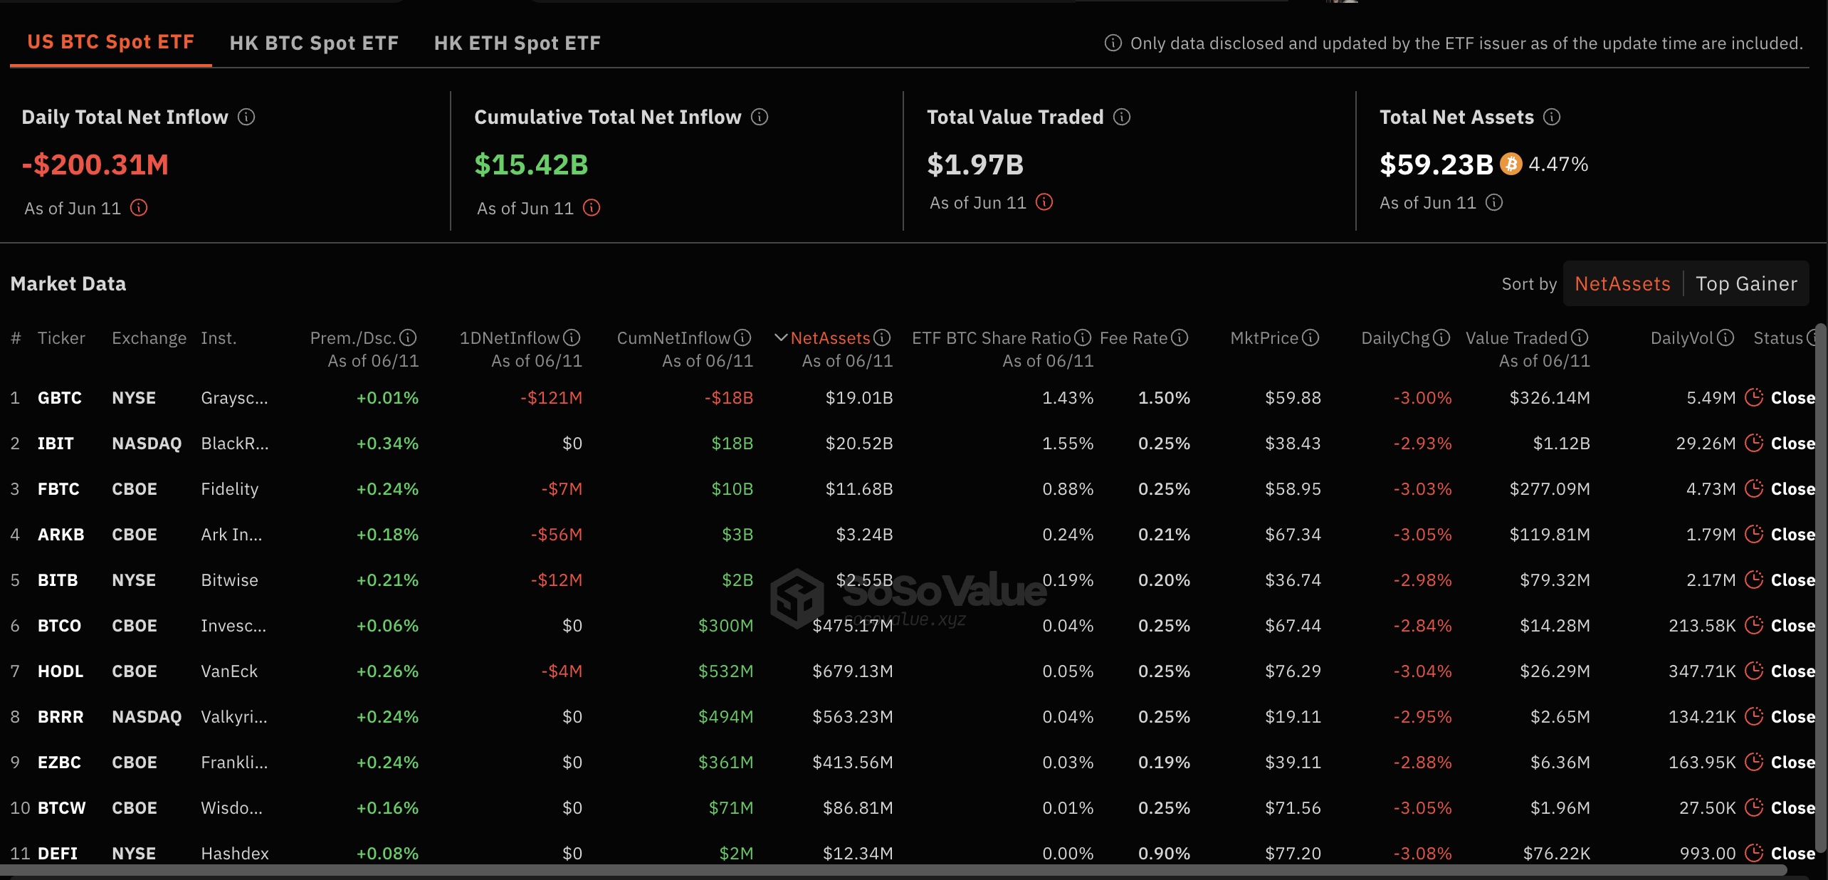Sort by the DailyVol column header
Image resolution: width=1828 pixels, height=880 pixels.
point(1682,338)
